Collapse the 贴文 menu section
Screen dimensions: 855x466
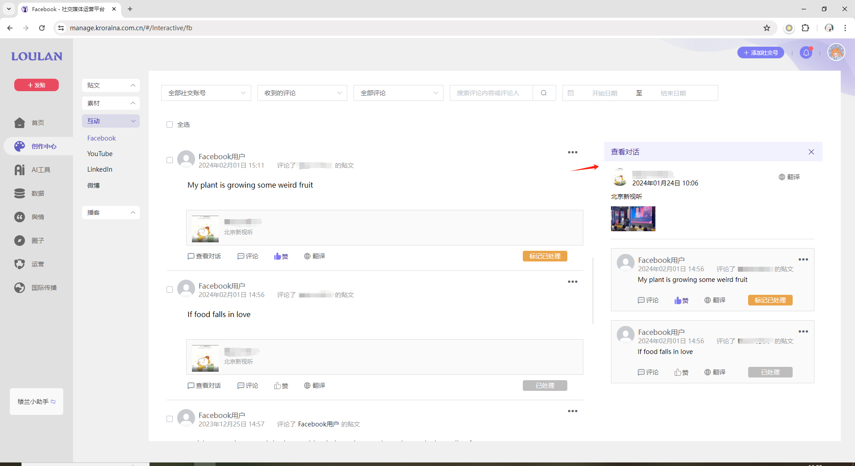[x=111, y=85]
